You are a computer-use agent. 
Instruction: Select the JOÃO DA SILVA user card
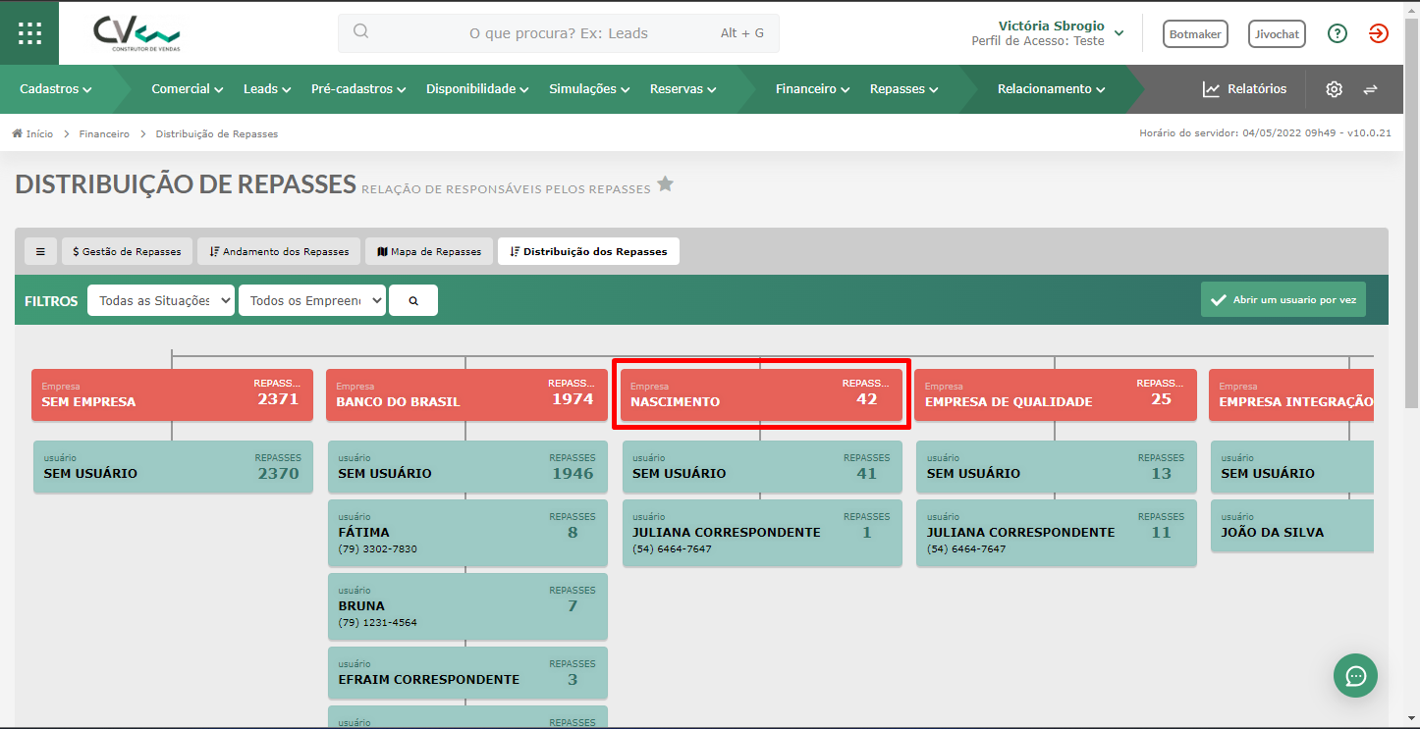click(x=1292, y=525)
